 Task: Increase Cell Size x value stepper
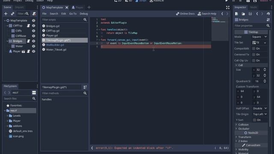[x=265, y=69]
